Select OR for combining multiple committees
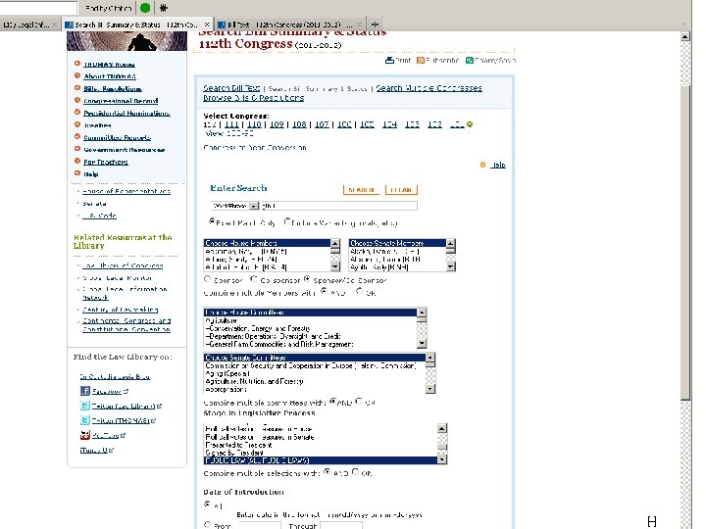Viewport: 706px width, 529px height. (359, 401)
